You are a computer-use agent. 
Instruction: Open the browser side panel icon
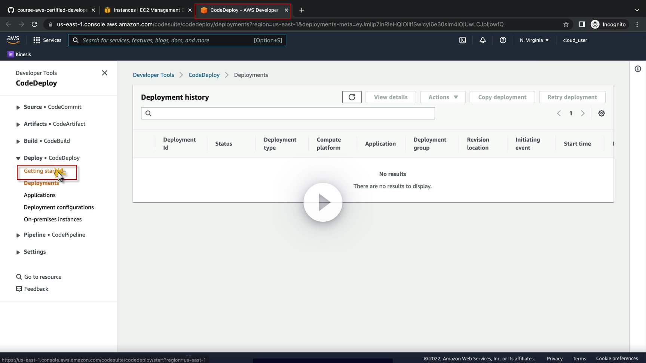[x=582, y=24]
